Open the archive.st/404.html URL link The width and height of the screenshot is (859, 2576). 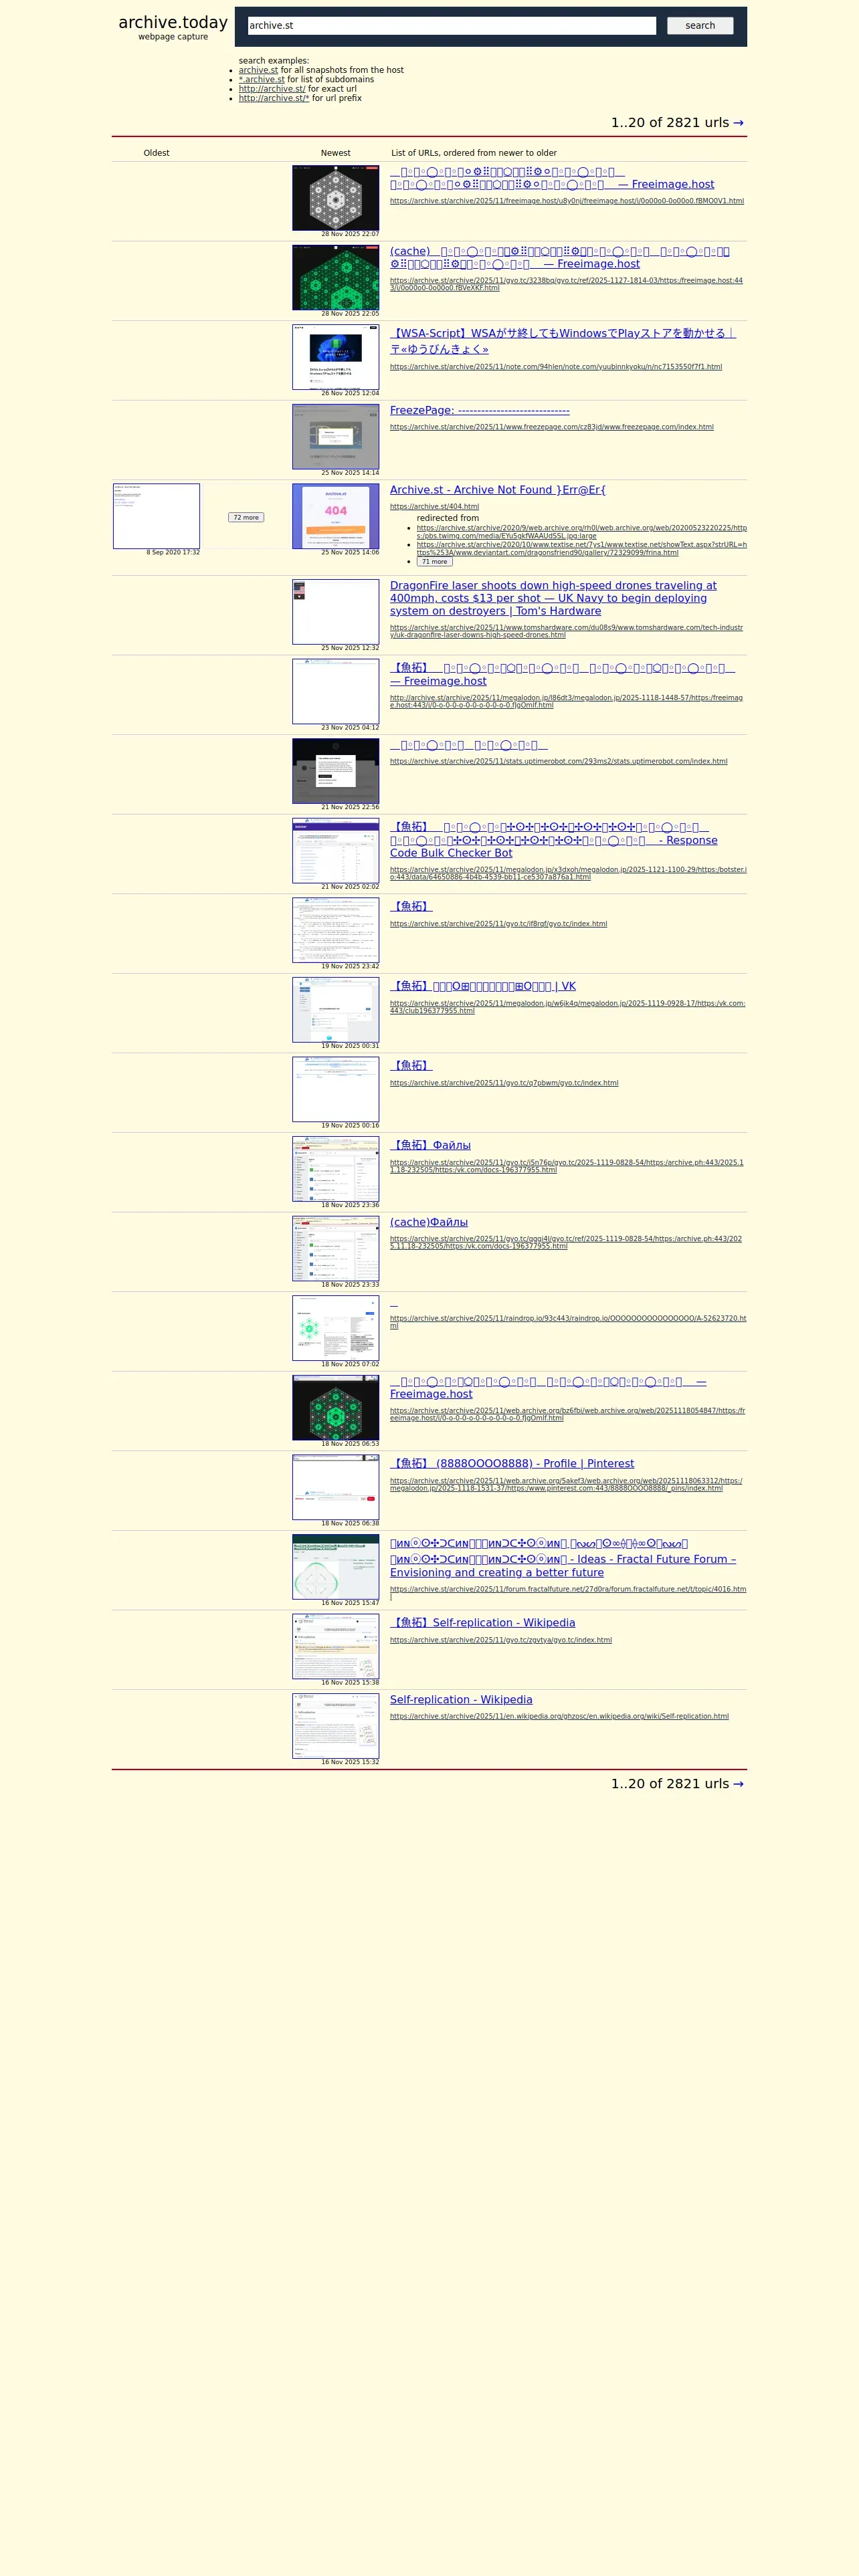(x=434, y=507)
